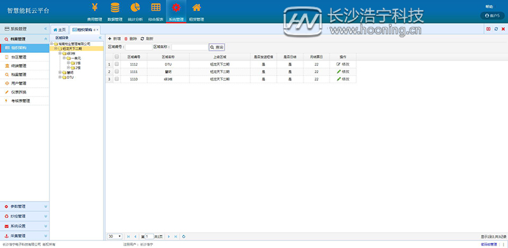Collapse the 区域目录 tree panel
This screenshot has width=508, height=248.
(100, 38)
